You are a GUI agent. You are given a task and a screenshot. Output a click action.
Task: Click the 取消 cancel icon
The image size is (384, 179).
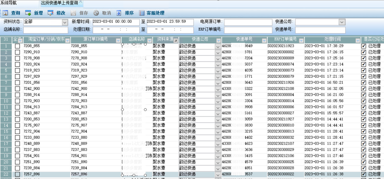96,13
